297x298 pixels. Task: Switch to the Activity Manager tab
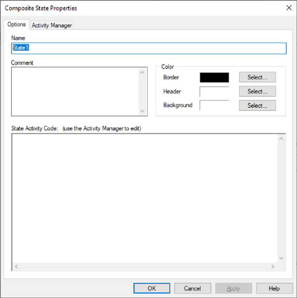[x=52, y=25]
